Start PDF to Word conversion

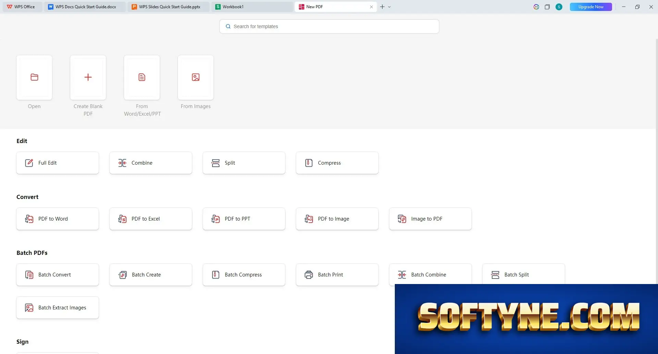tap(58, 219)
